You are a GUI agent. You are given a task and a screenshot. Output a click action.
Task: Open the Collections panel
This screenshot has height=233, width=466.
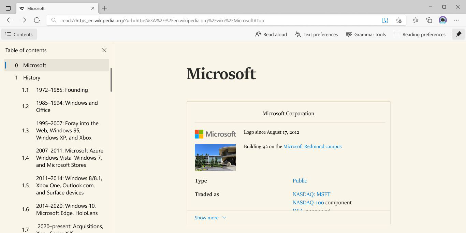(429, 20)
